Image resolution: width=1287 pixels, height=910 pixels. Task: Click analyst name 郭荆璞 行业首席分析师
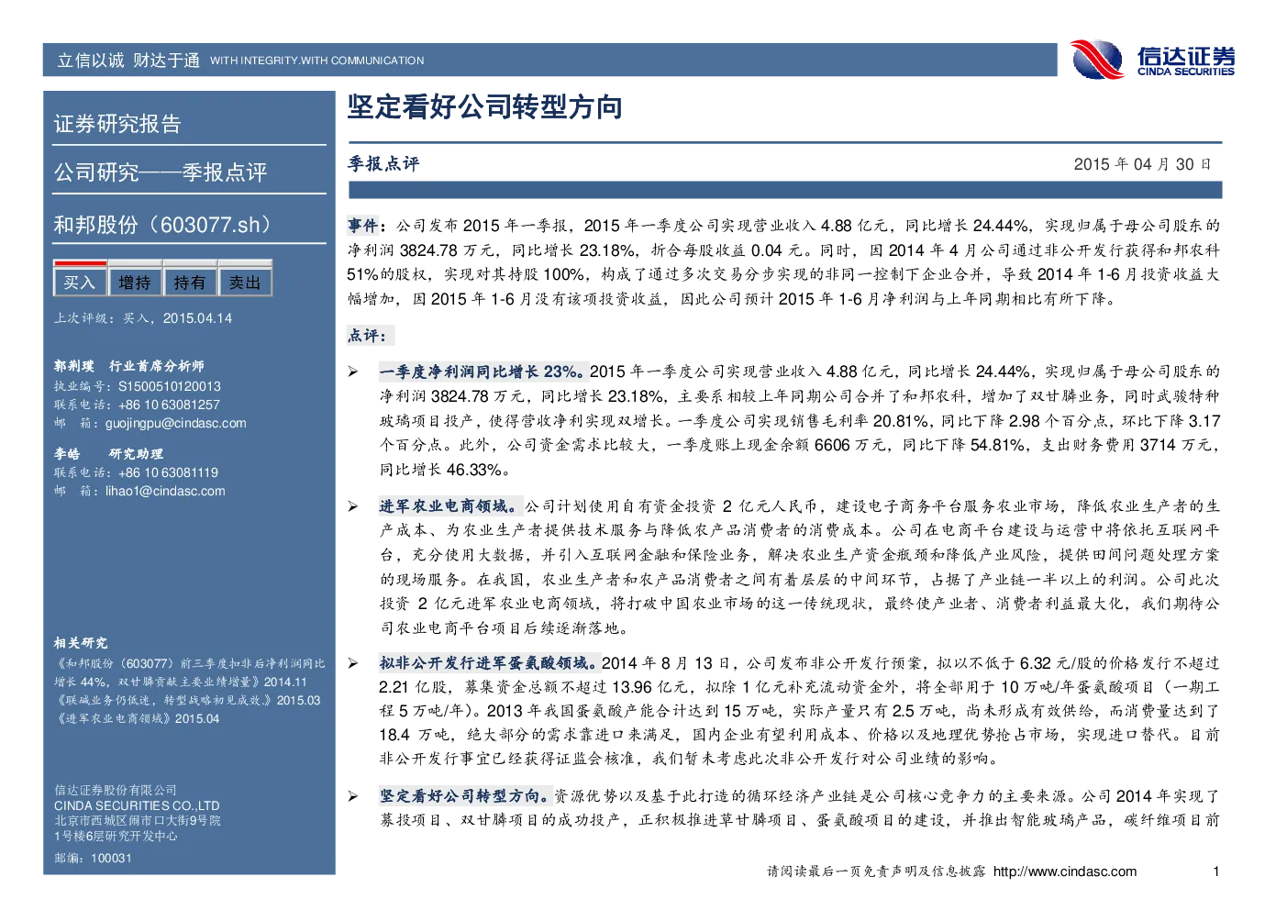click(x=128, y=366)
